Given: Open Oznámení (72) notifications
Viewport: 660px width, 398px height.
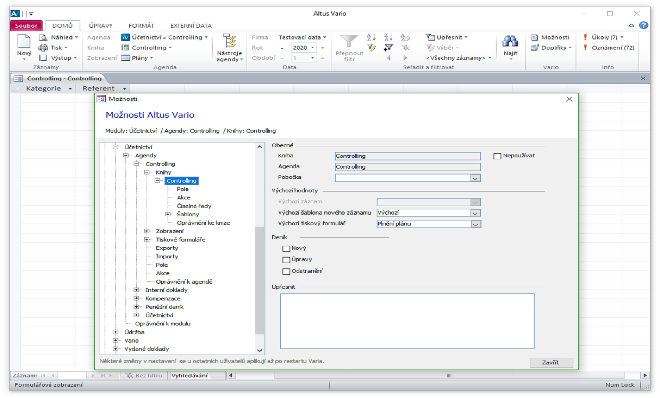Looking at the screenshot, I should click(608, 48).
